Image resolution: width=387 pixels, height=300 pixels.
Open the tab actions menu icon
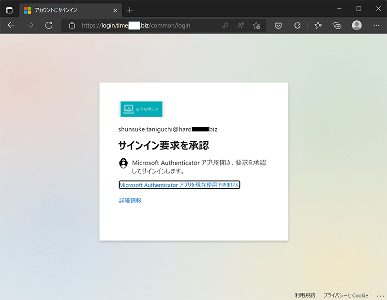[x=9, y=10]
